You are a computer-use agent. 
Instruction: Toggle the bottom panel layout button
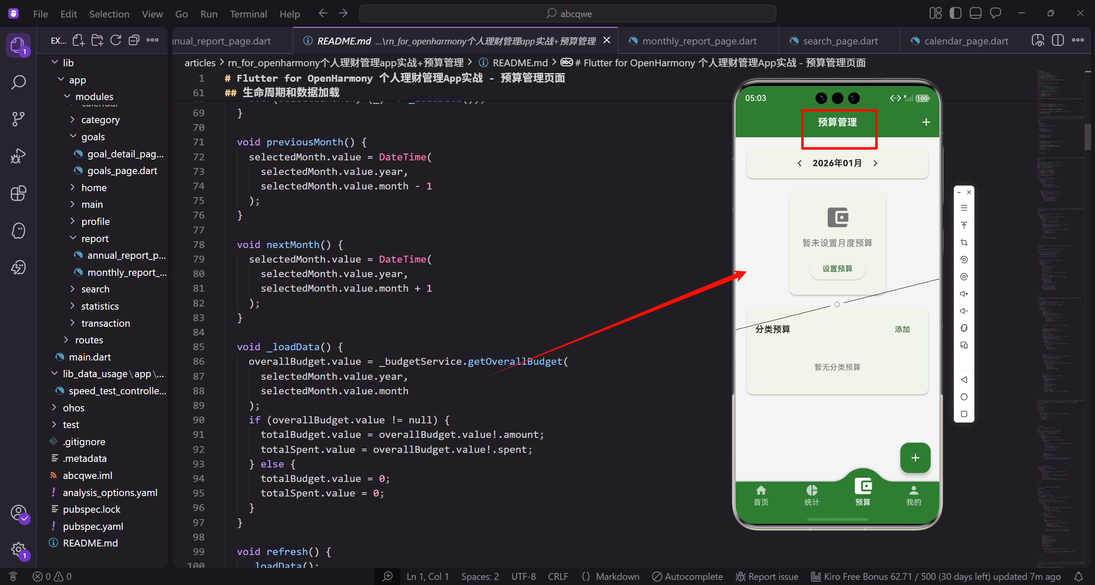[x=975, y=13]
